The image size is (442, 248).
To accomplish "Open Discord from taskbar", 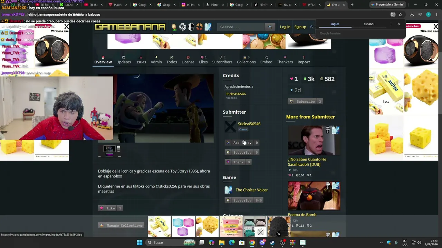I will click(262, 242).
